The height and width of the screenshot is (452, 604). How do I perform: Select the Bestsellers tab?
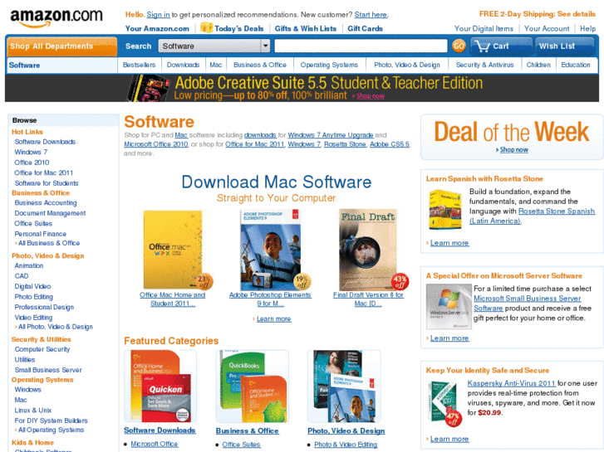tap(139, 65)
